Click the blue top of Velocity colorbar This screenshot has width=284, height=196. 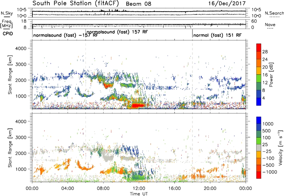pos(259,120)
